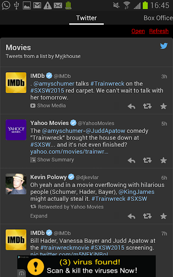173x277 pixels.
Task: Retweet the Yahoo Movies Trainwreck tweet
Action: point(147,160)
